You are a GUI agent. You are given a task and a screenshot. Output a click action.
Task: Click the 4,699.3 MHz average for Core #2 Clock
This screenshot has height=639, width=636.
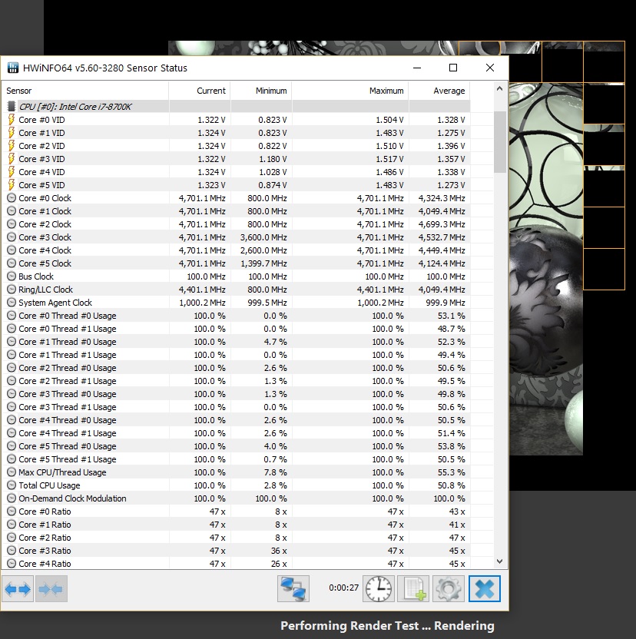442,224
